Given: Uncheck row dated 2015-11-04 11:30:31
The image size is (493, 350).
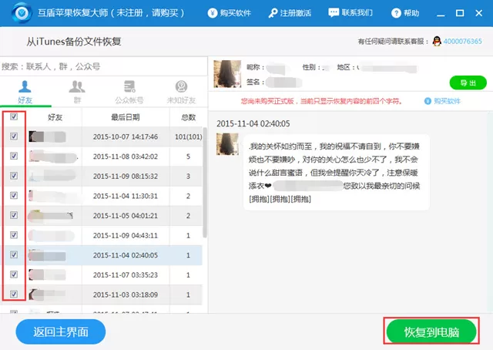Looking at the screenshot, I should (14, 196).
